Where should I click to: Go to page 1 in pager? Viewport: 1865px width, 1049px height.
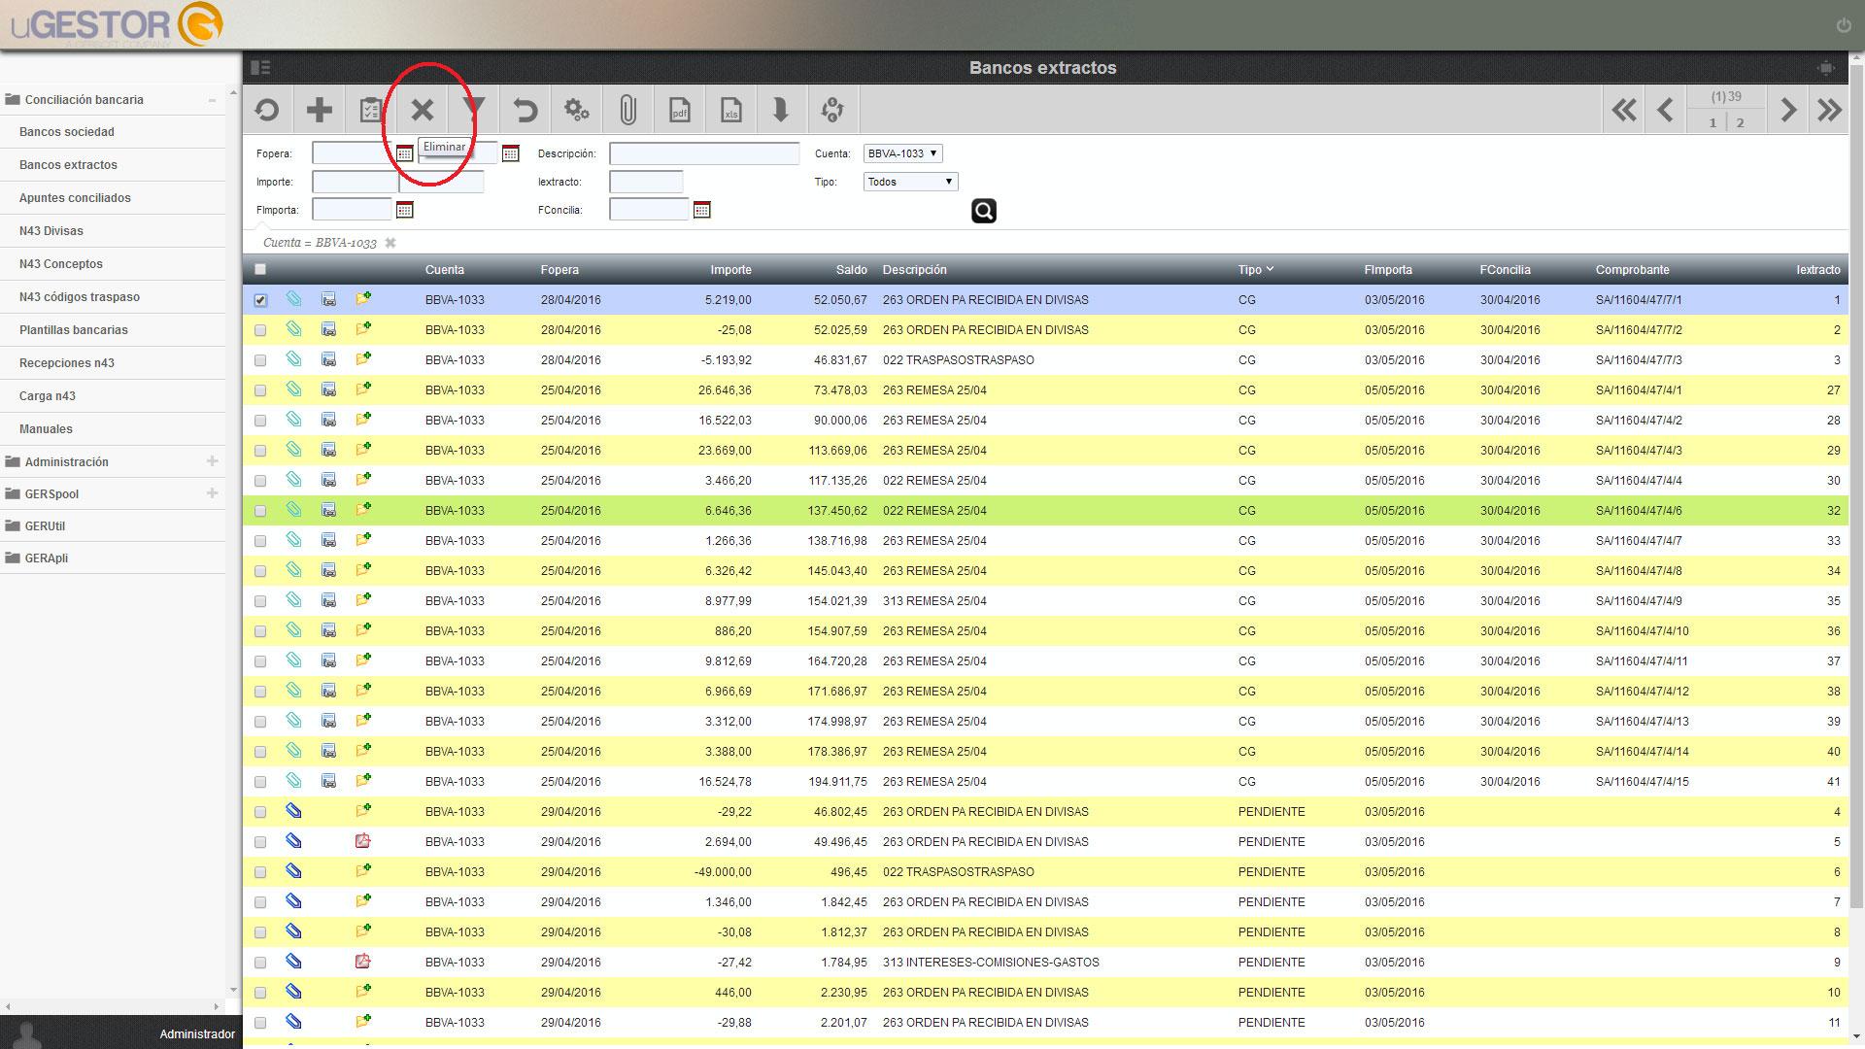click(x=1712, y=122)
